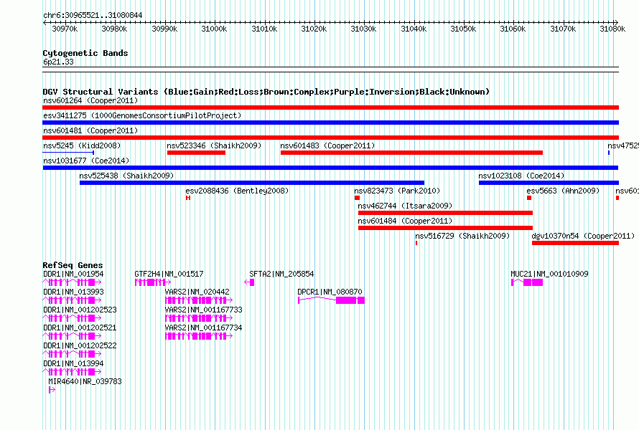Select the 6p21.33 band label
The width and height of the screenshot is (639, 430).
tap(58, 62)
